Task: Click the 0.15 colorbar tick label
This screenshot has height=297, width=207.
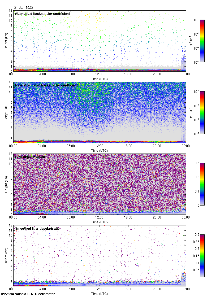Action: coord(196,256)
